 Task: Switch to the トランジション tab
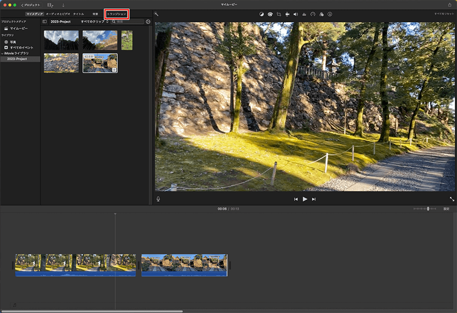[x=117, y=14]
